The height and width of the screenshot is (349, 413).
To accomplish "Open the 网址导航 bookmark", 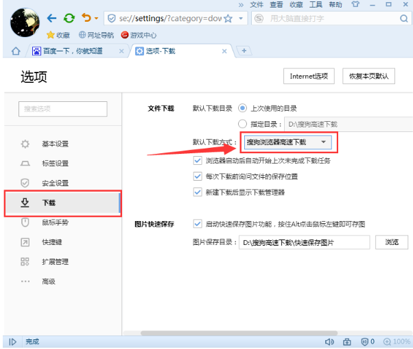I will [97, 35].
